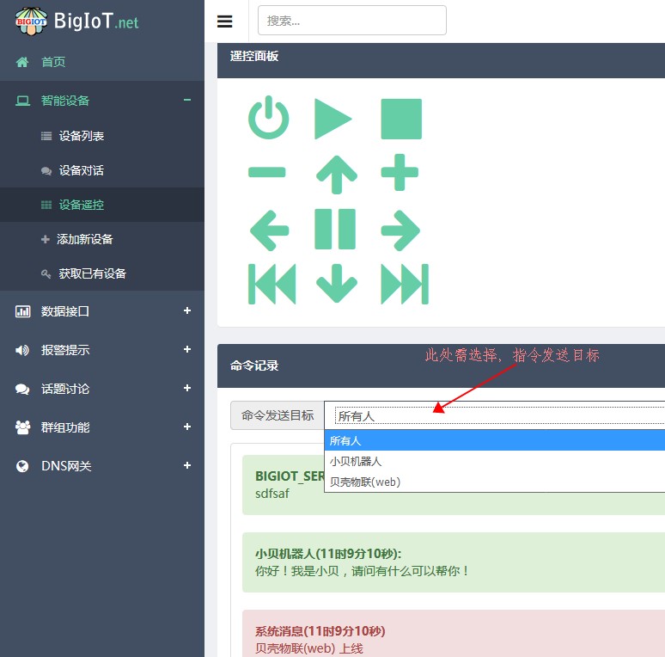
Task: Click the left arrow remote button
Action: [x=269, y=230]
